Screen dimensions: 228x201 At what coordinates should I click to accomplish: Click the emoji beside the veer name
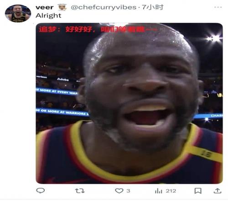(62, 7)
